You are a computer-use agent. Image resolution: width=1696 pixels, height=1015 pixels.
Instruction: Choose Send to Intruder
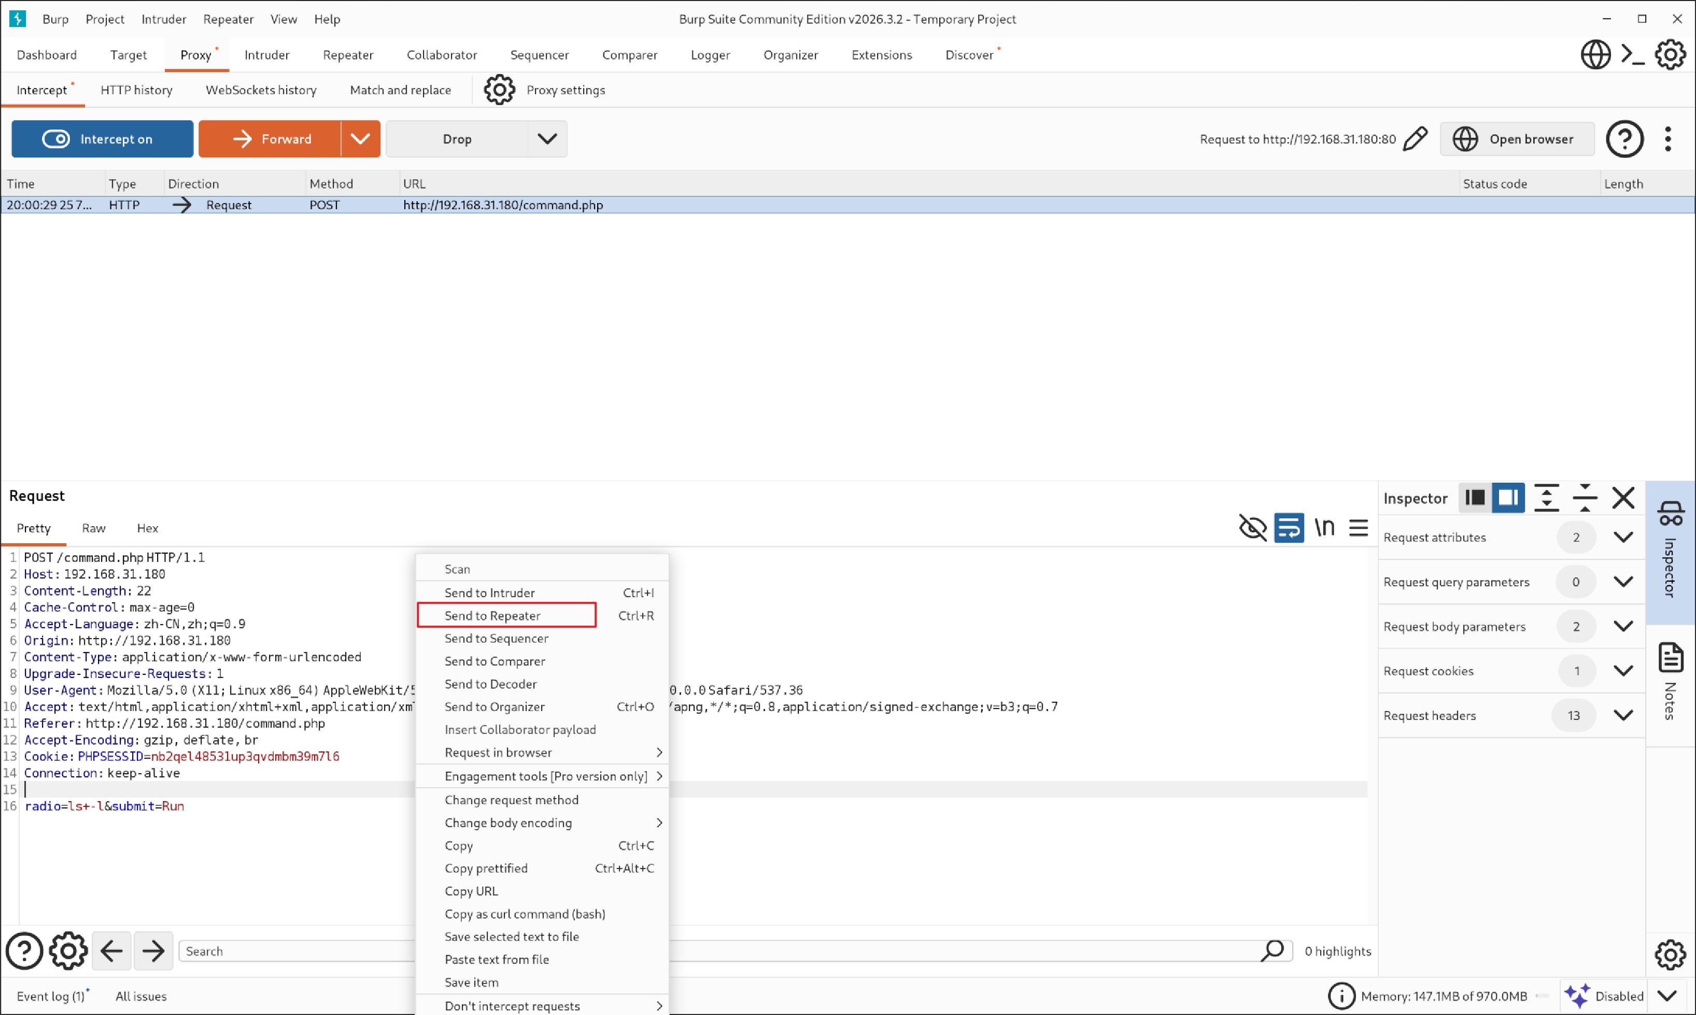(542, 593)
